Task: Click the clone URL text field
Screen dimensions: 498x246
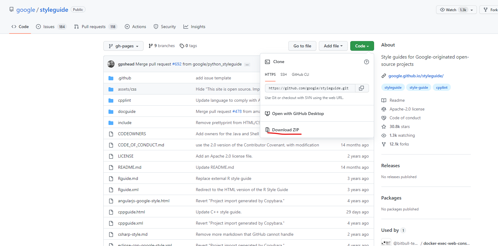Action: [310, 88]
